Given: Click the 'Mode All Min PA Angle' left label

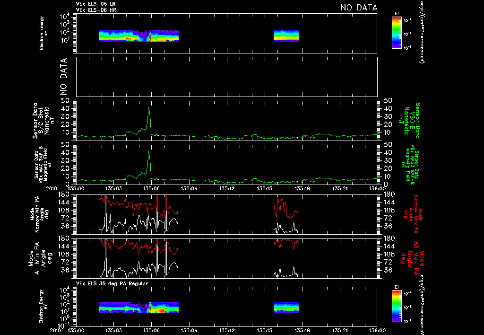Looking at the screenshot, I should pos(40,258).
